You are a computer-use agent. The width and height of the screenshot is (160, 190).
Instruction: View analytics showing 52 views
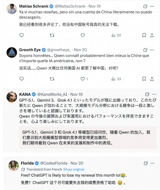(x=116, y=35)
